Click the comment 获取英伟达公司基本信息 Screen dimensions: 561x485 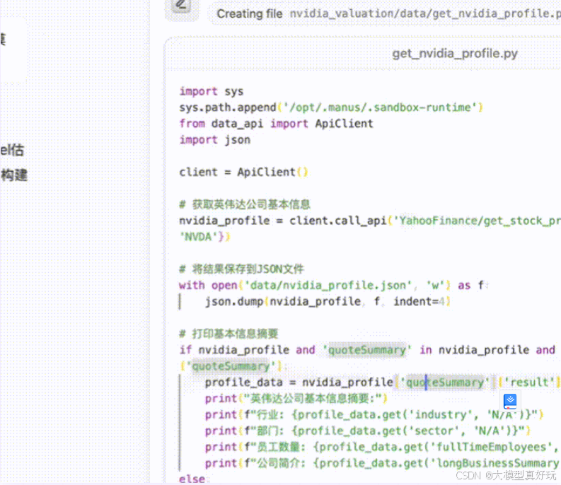click(x=245, y=204)
